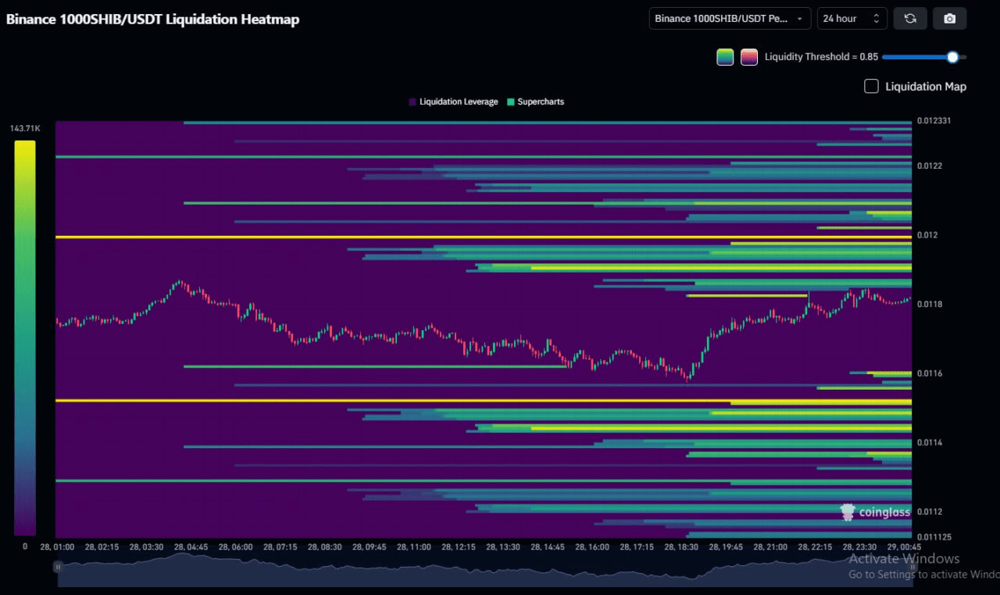
Task: Click the vertical color scale bar
Action: pyautogui.click(x=25, y=337)
